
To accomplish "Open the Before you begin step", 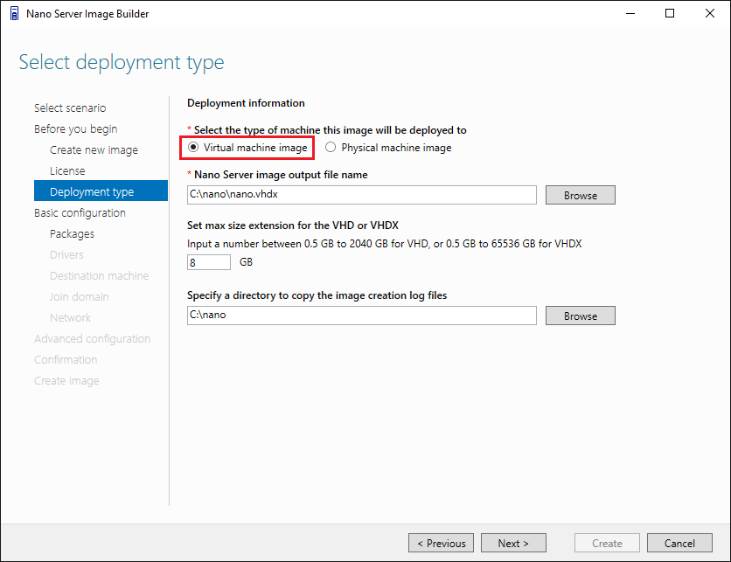I will [x=75, y=129].
